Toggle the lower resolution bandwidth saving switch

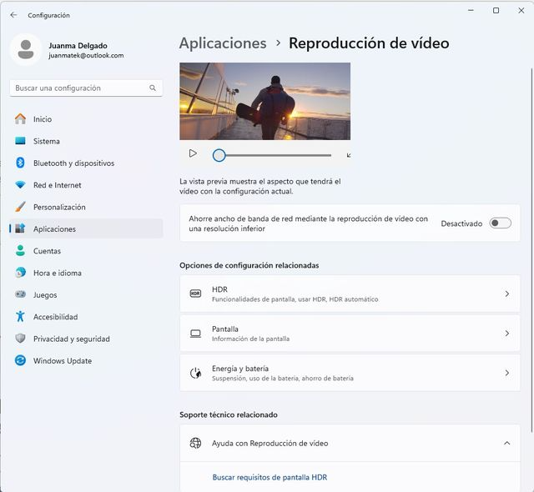(x=500, y=223)
